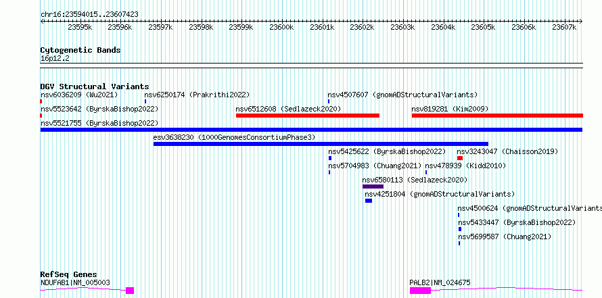This screenshot has width=602, height=298.
Task: Click the chr16:23594015..23607423 coordinate label
Action: tap(89, 14)
